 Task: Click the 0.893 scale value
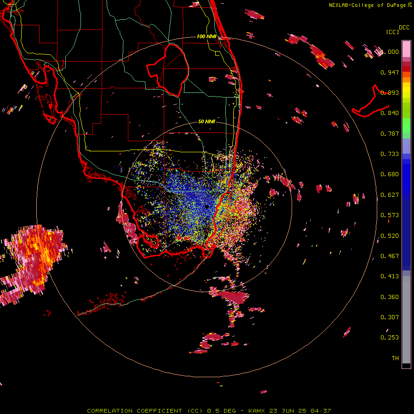(390, 92)
